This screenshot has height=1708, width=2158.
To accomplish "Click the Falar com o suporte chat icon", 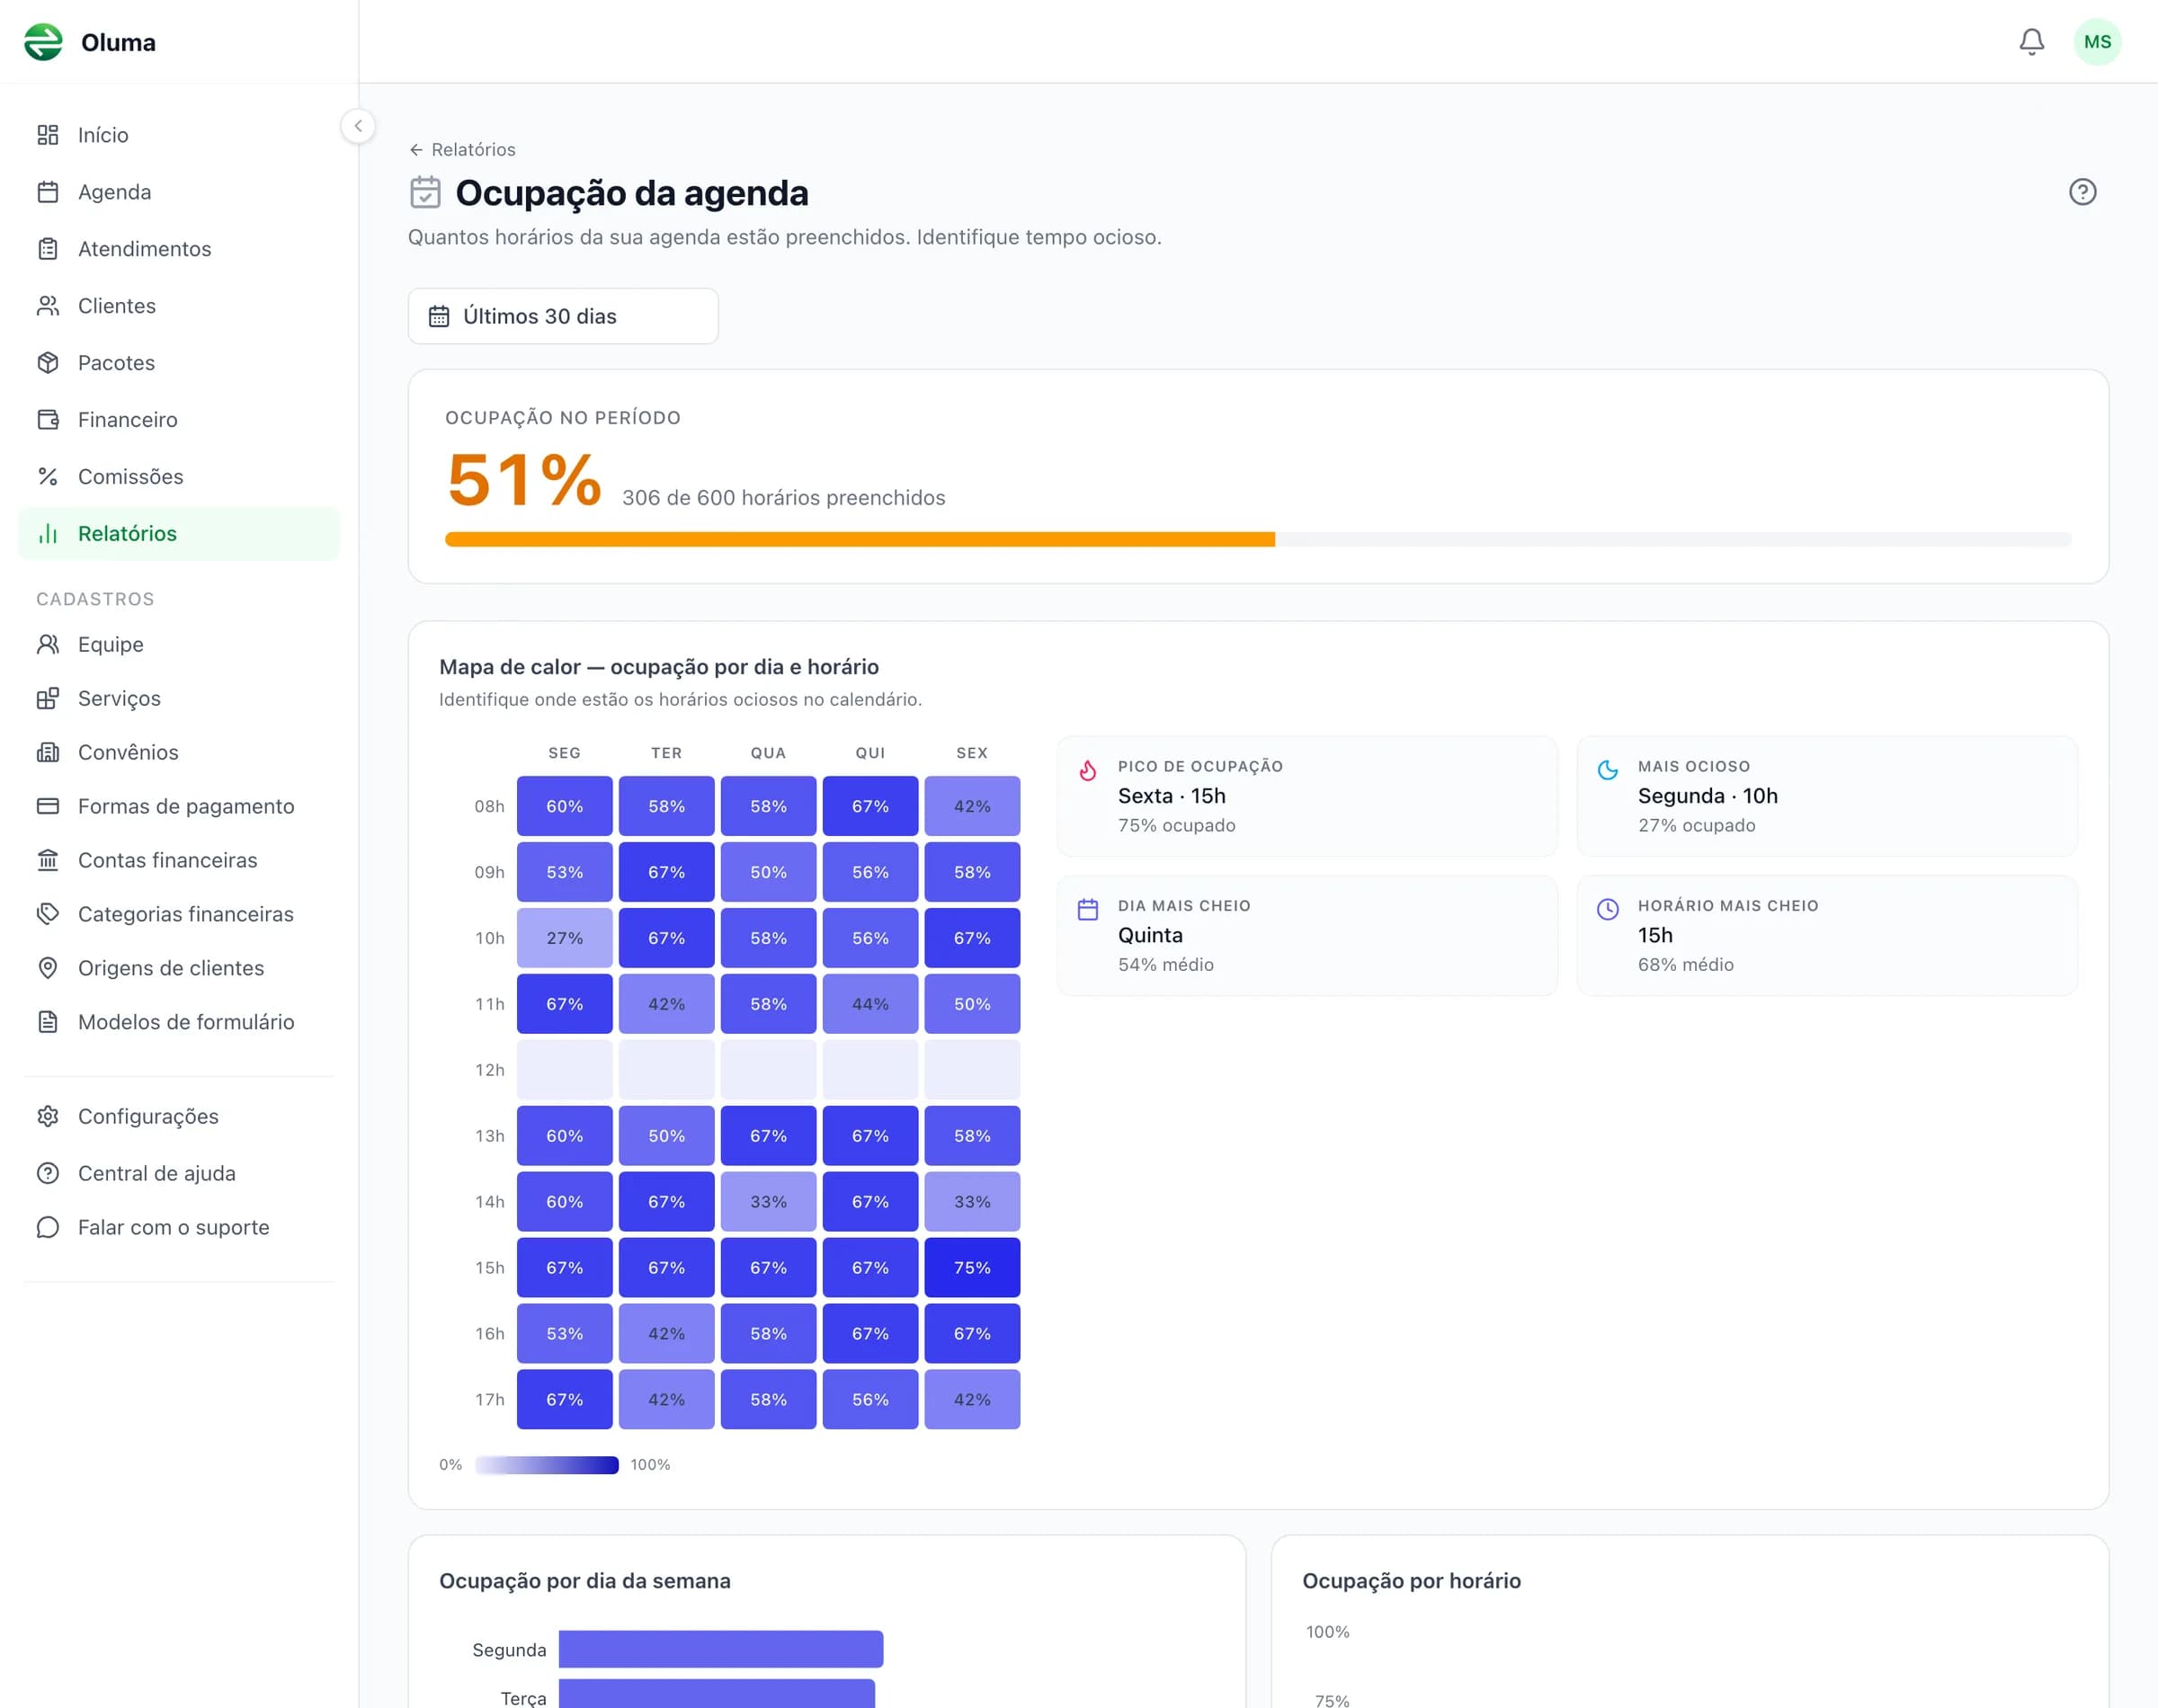I will (x=48, y=1228).
